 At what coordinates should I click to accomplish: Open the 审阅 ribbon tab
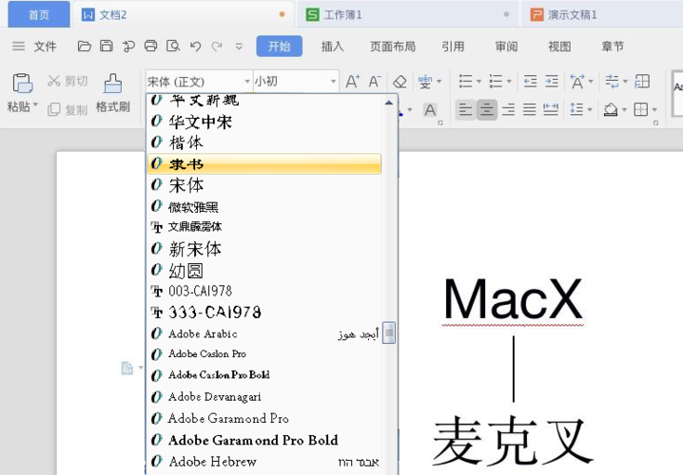(x=506, y=47)
